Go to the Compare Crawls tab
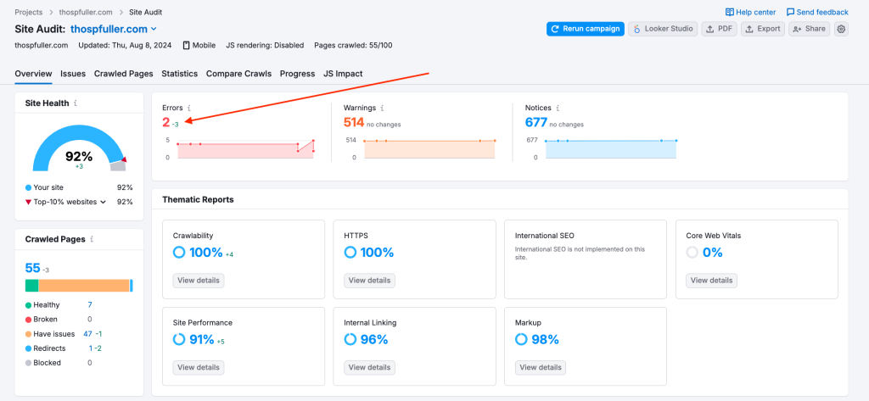 (x=238, y=74)
